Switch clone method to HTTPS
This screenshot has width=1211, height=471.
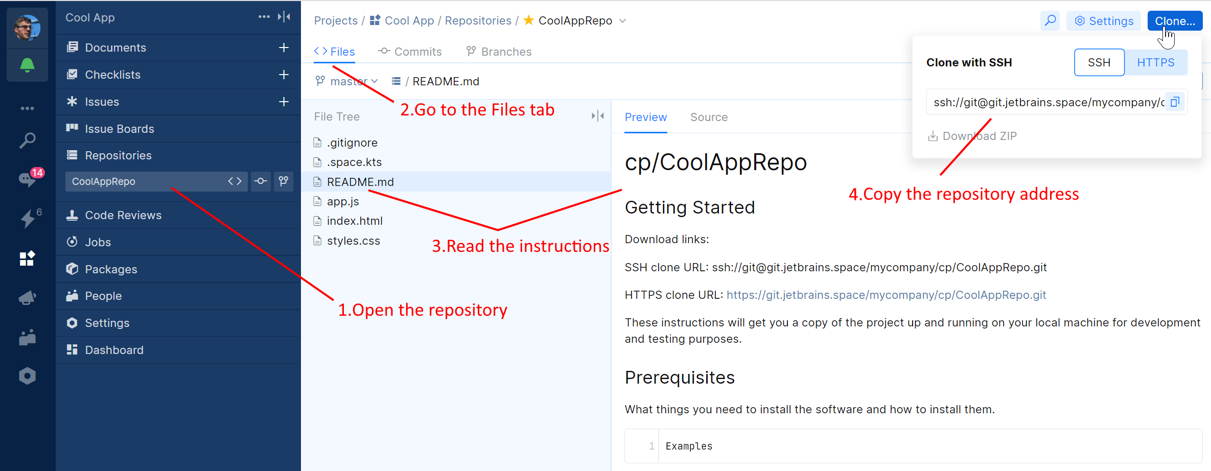(x=1156, y=62)
